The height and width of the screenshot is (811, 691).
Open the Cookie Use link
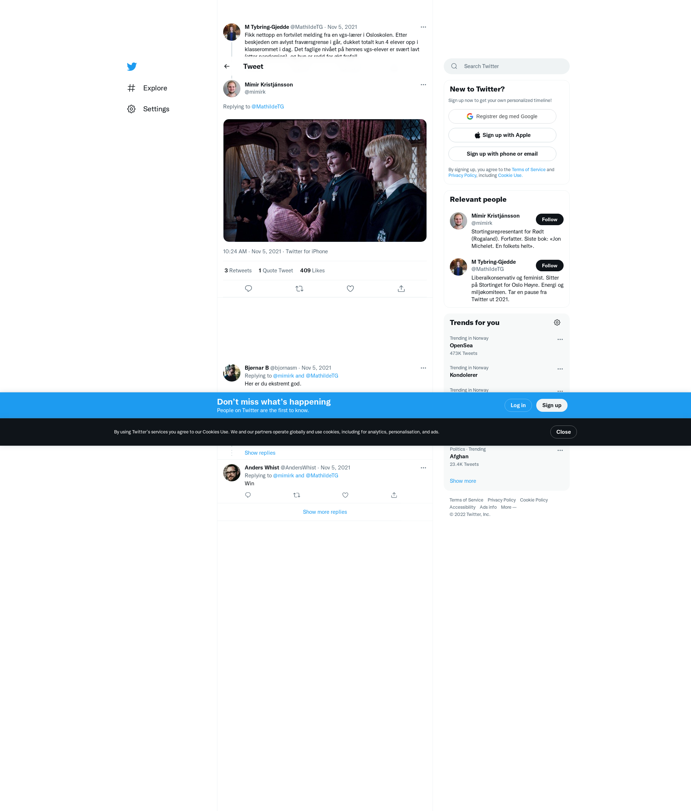coord(510,175)
